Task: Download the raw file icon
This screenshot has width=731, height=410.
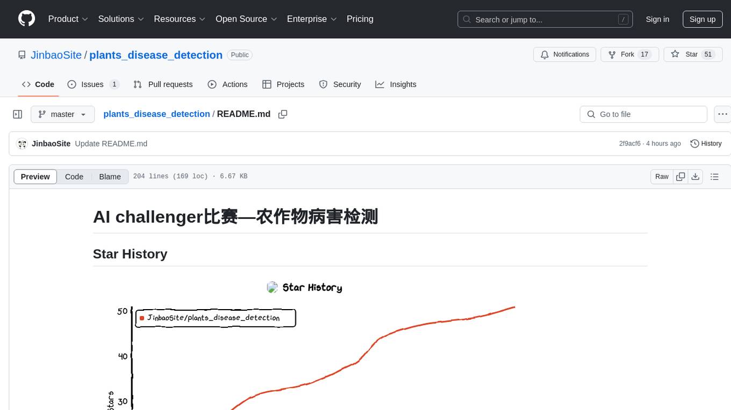Action: tap(696, 177)
